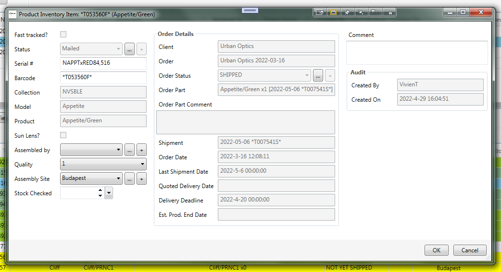
Task: Tick the Sun Lens checkbox
Action: [63, 135]
